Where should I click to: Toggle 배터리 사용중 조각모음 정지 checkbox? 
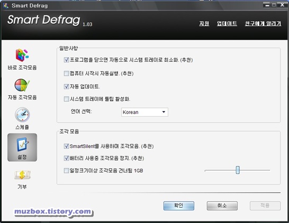pyautogui.click(x=66, y=158)
